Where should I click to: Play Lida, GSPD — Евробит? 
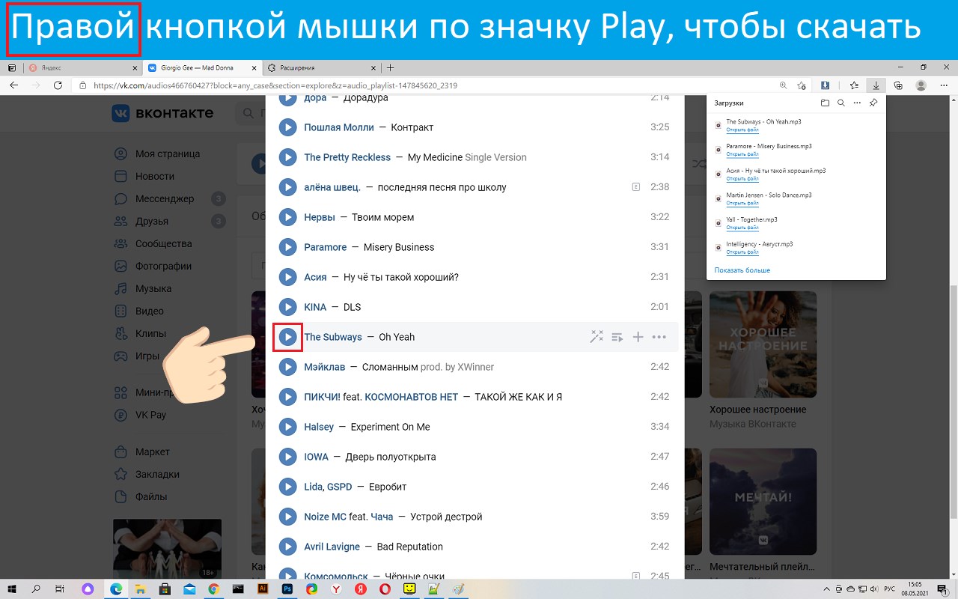pos(287,487)
